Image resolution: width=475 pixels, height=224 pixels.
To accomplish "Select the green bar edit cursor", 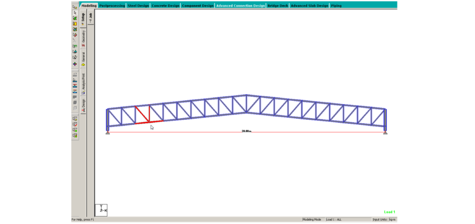I will click(x=75, y=46).
